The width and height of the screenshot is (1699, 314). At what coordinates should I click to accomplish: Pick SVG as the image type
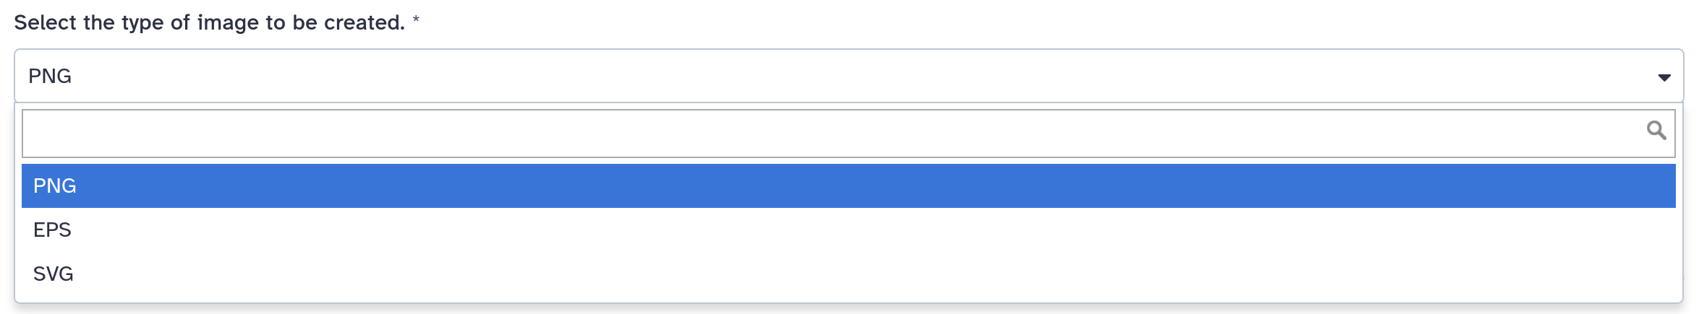click(x=848, y=274)
